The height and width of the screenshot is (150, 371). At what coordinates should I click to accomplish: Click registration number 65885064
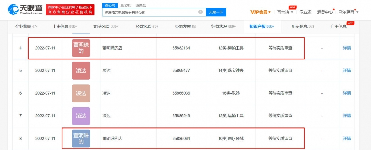[x=181, y=139]
